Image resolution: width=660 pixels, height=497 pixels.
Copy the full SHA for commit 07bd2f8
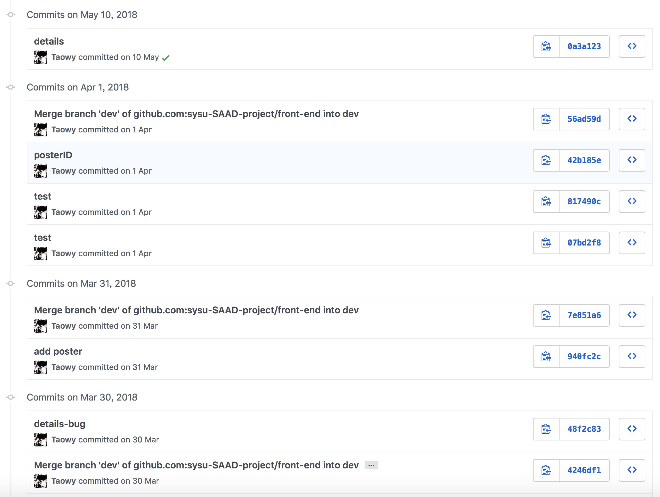click(x=546, y=243)
